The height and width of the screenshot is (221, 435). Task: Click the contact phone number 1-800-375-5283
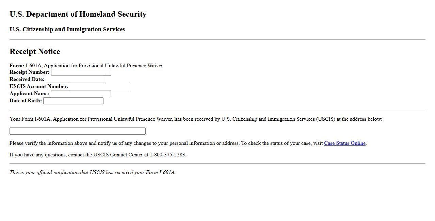coord(167,155)
